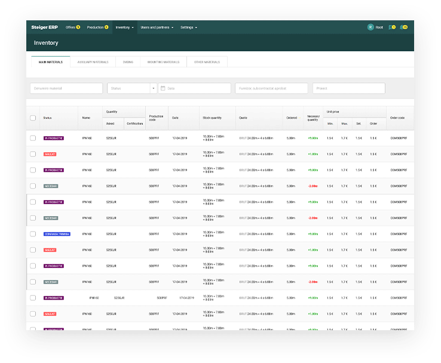
Task: Select the checkbox of COMANDA TRIMISA row
Action: coord(33,234)
